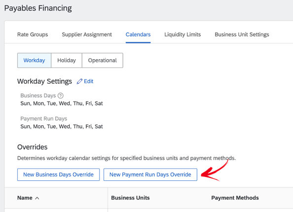Click the Payment Methods column header
The height and width of the screenshot is (212, 293).
235,198
